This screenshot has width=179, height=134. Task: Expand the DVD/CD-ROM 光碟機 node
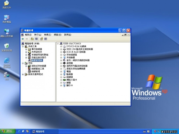[61, 46]
